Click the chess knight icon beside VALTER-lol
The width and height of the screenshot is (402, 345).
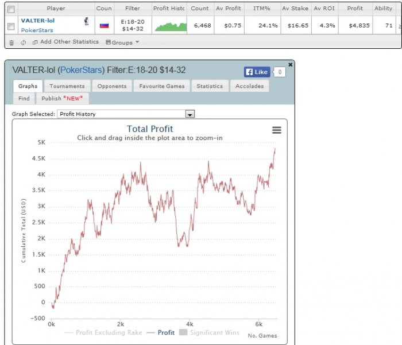pos(87,21)
